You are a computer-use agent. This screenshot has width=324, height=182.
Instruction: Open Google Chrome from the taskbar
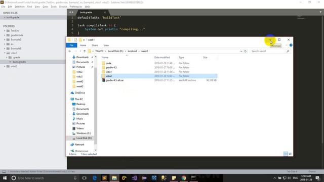(x=184, y=178)
